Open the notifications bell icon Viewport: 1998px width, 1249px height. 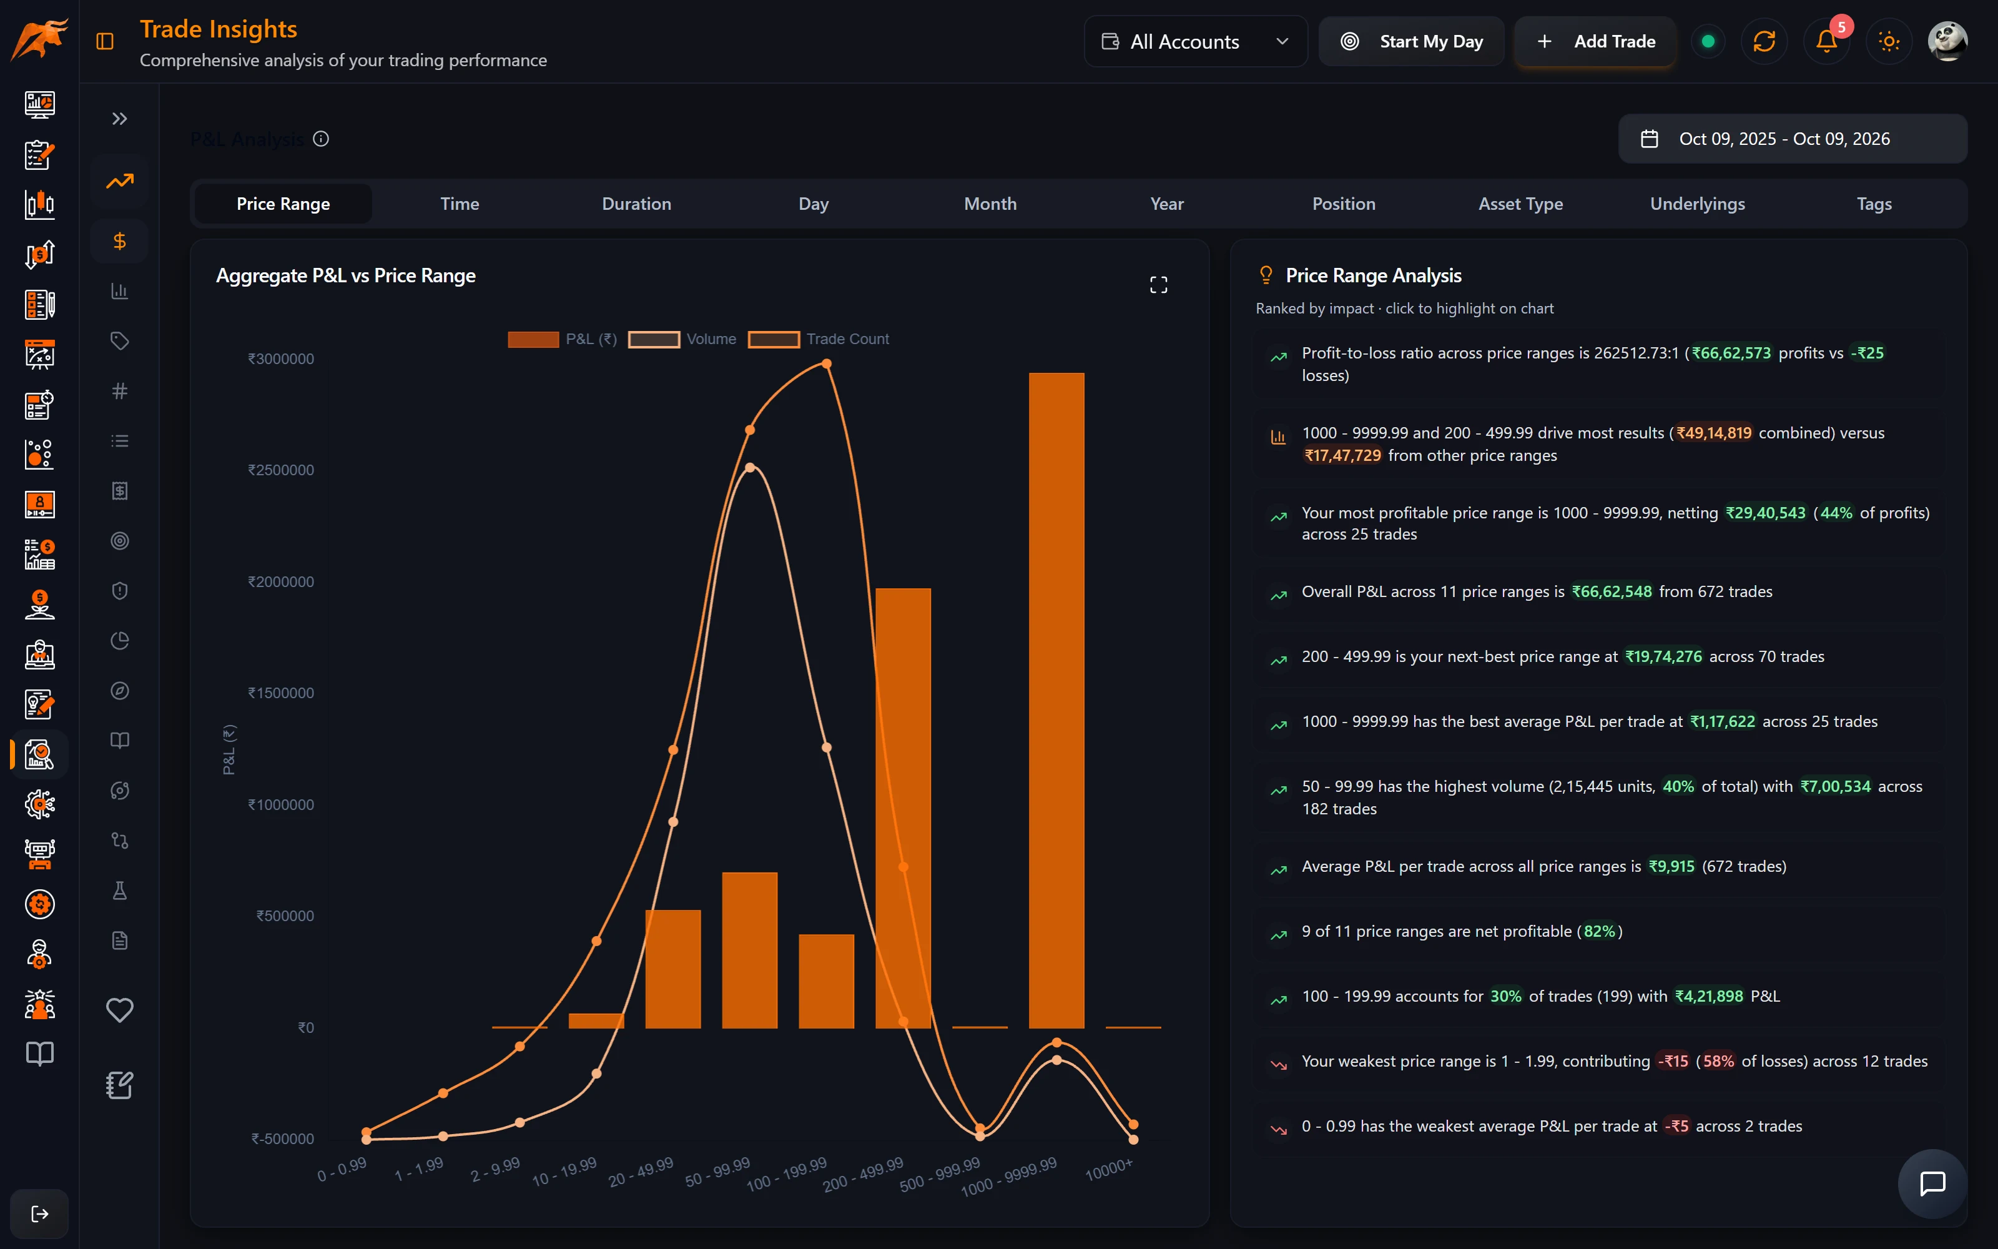(x=1826, y=41)
